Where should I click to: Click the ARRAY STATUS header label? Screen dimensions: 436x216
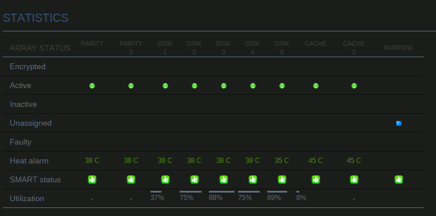(x=40, y=48)
